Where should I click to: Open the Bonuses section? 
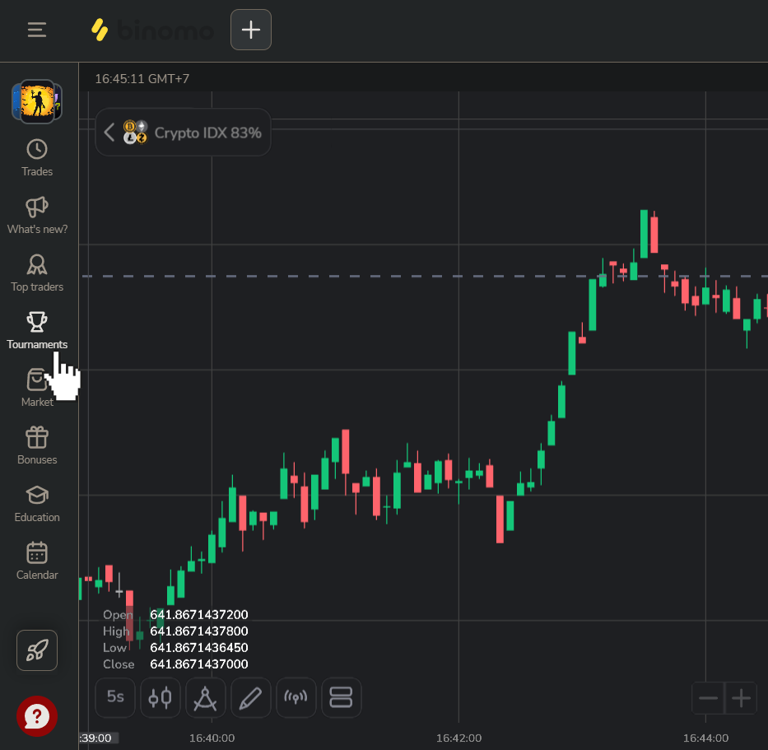click(37, 446)
